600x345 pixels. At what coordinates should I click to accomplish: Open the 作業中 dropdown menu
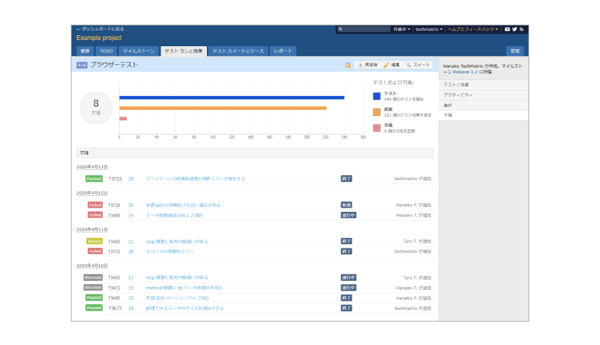point(402,29)
